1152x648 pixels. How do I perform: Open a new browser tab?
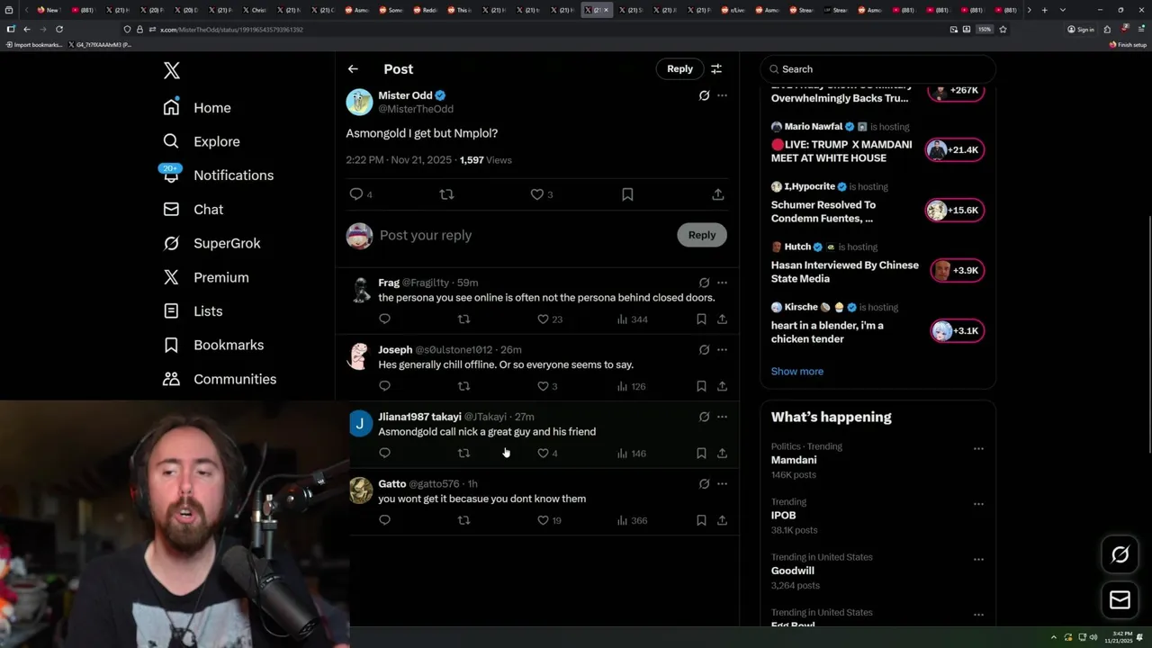coord(1044,10)
